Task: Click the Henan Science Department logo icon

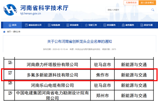Action: click(x=10, y=10)
